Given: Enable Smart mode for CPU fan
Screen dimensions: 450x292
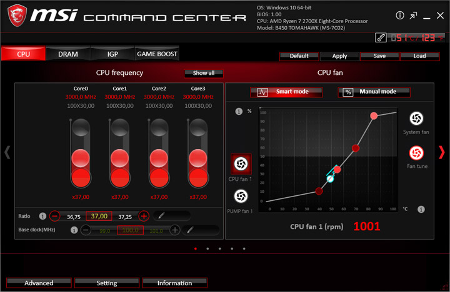Looking at the screenshot, I should 286,92.
